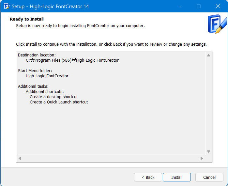Screen dimensions: 228x186
Task: Click the 'Click Install to continue' instruction text
Action: point(111,44)
